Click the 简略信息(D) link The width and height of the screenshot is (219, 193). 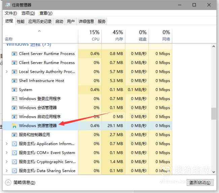(24, 183)
